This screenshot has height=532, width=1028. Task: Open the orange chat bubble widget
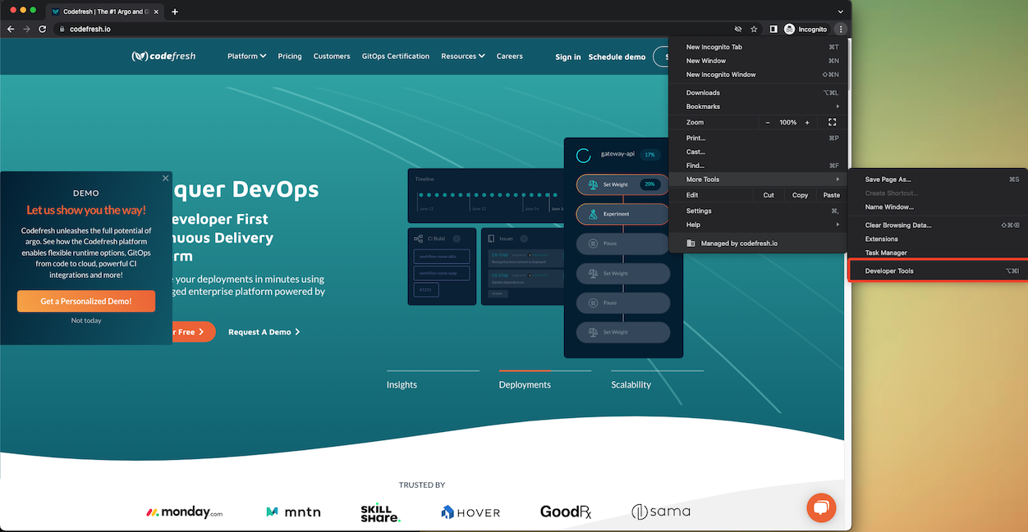(820, 507)
